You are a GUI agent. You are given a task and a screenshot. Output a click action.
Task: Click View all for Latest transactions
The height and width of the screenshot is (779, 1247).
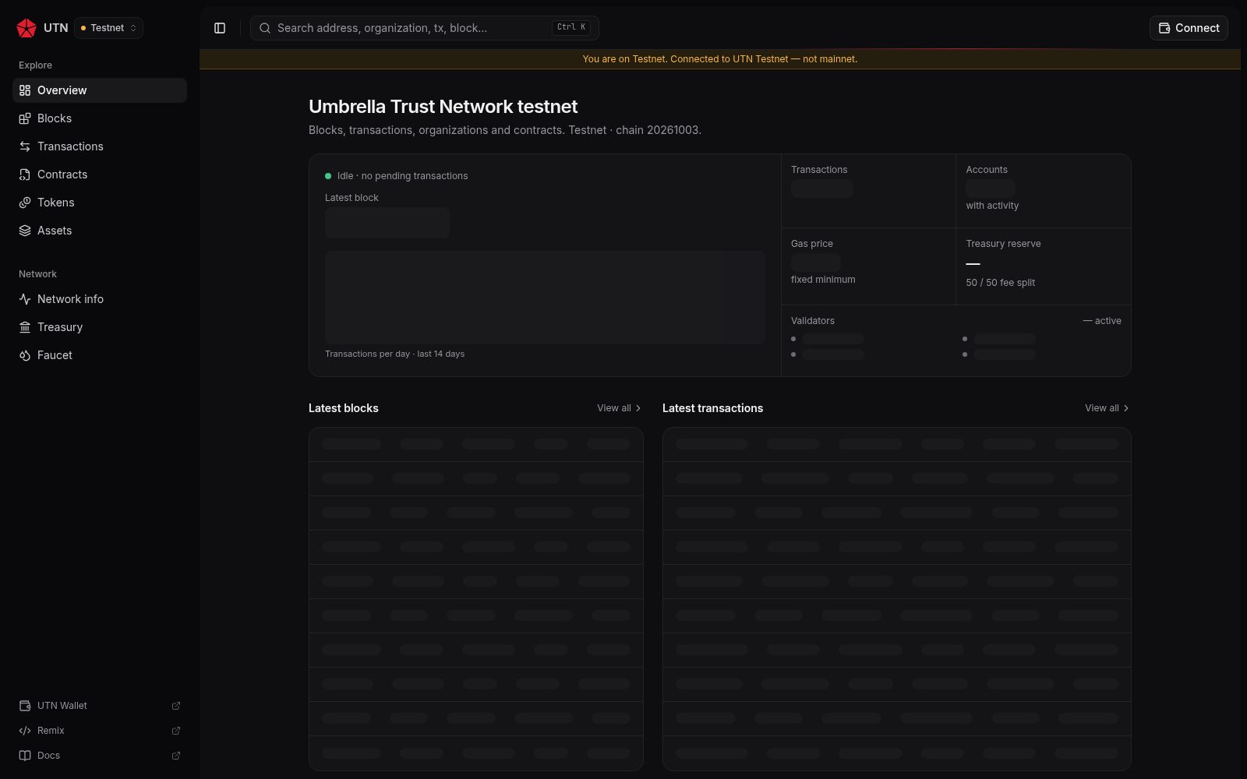click(x=1107, y=408)
